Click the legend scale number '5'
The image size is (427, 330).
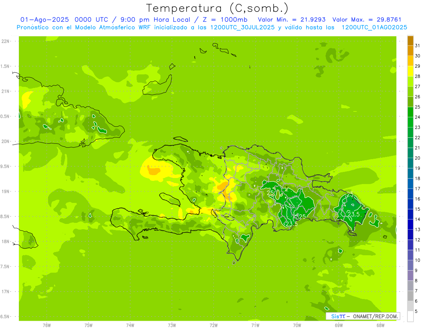(416, 311)
